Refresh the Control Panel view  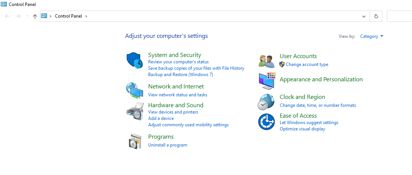376,16
